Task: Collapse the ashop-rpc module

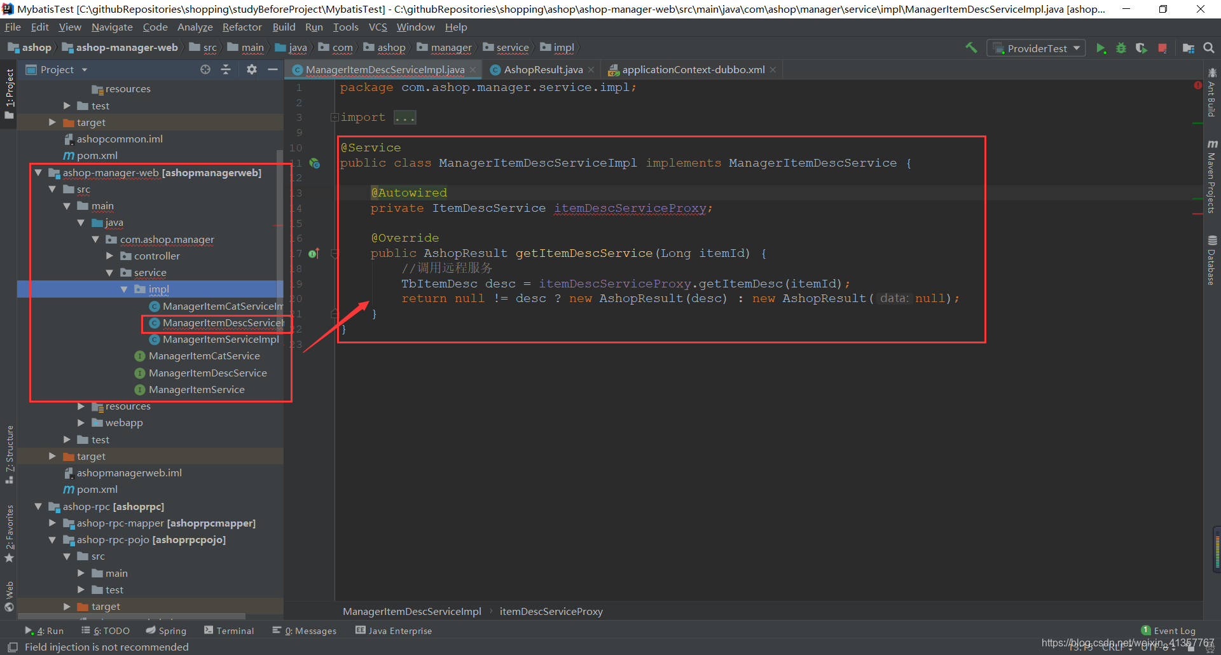Action: pyautogui.click(x=38, y=506)
